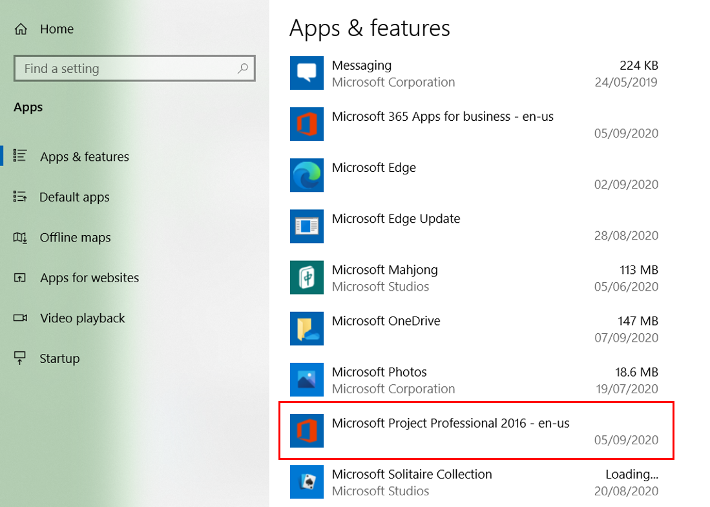This screenshot has width=710, height=507.
Task: Click the Messaging app icon
Action: pos(307,73)
